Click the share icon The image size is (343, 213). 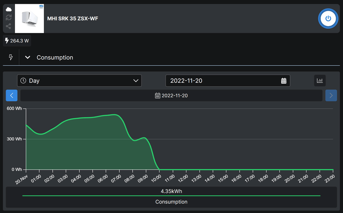tap(9, 26)
